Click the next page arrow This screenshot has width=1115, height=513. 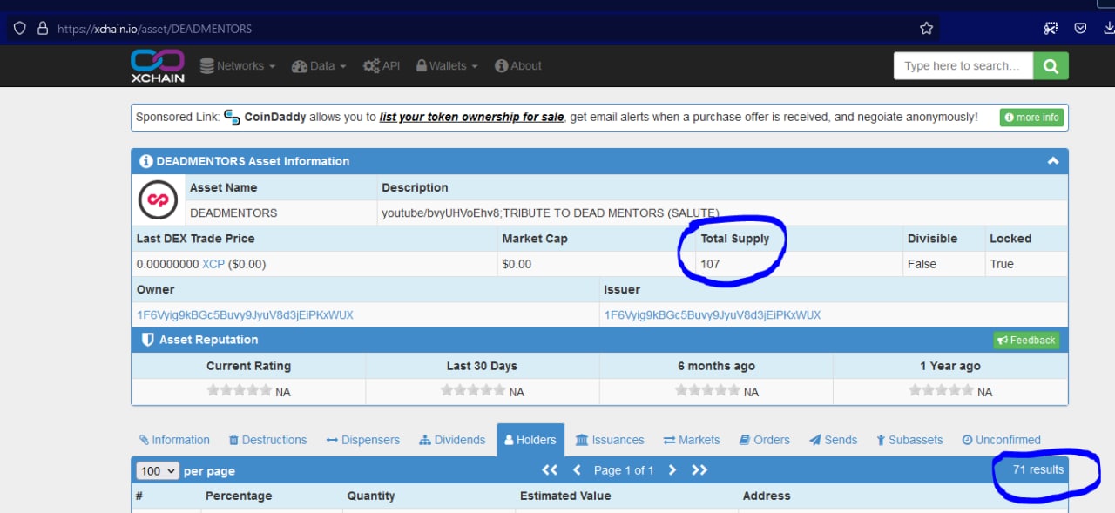(x=672, y=470)
